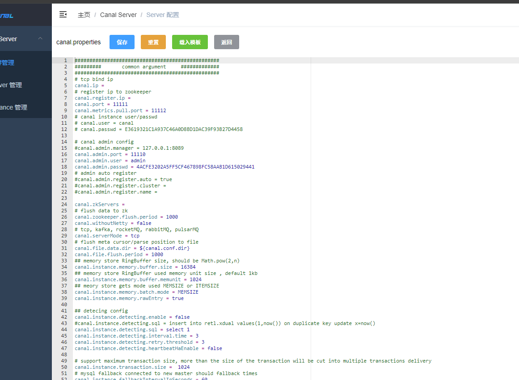Click the canal.file.flush.period line

point(119,254)
